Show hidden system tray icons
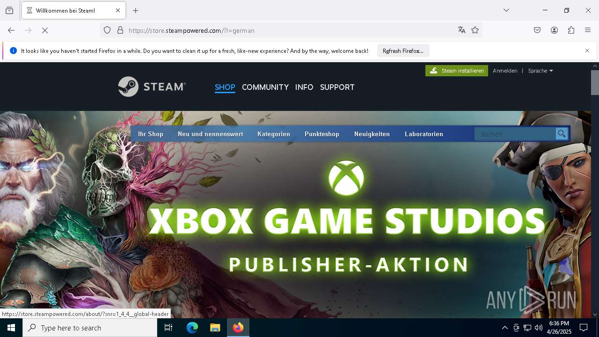The image size is (599, 337). click(504, 328)
